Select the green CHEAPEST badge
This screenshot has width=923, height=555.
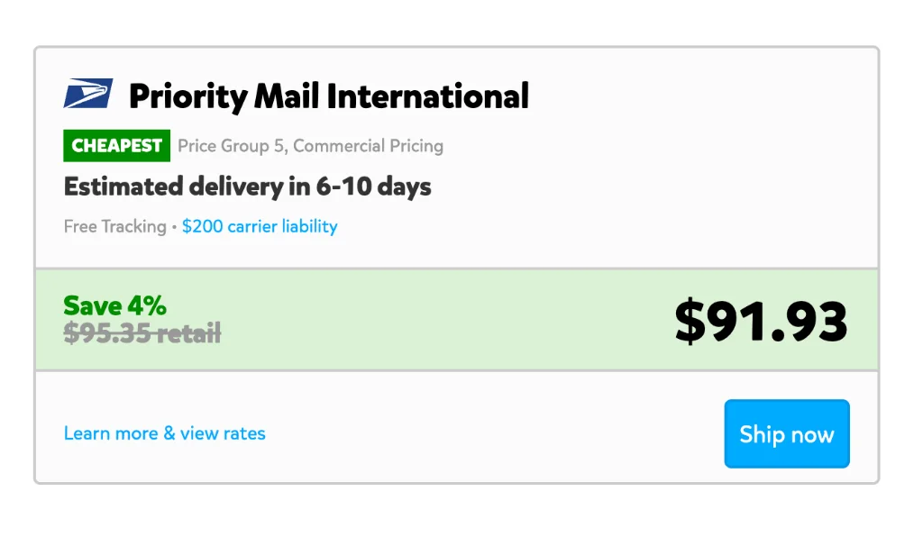(116, 145)
